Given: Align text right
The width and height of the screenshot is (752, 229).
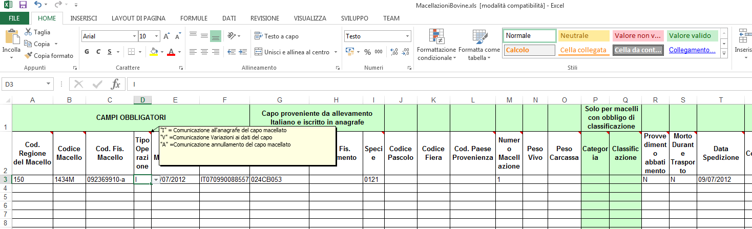Looking at the screenshot, I should point(216,52).
